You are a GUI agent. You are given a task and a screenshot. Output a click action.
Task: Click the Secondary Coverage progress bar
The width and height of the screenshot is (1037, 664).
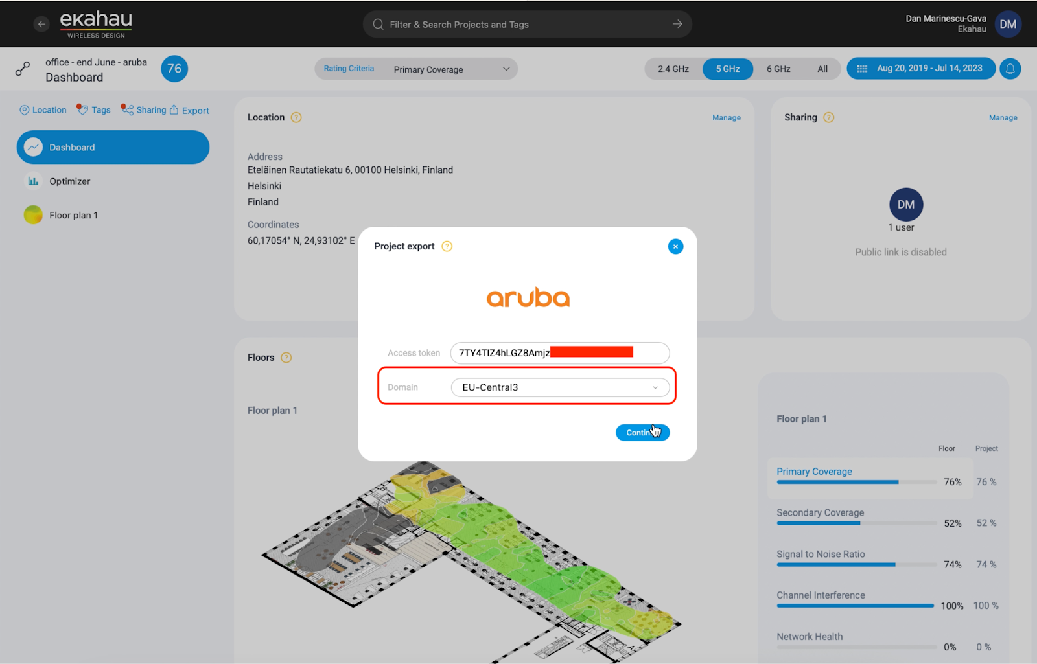(857, 523)
